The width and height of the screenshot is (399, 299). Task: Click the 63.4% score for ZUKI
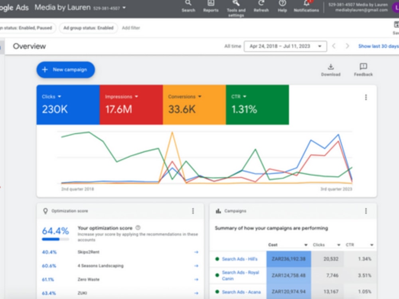pos(49,293)
